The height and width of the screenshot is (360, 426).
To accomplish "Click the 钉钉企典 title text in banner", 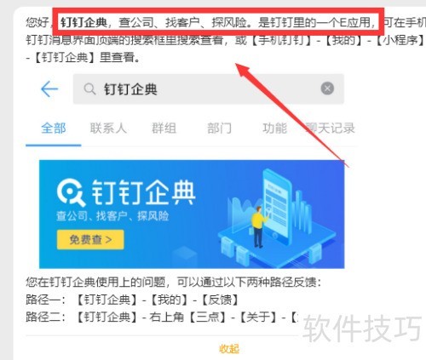I will point(143,192).
